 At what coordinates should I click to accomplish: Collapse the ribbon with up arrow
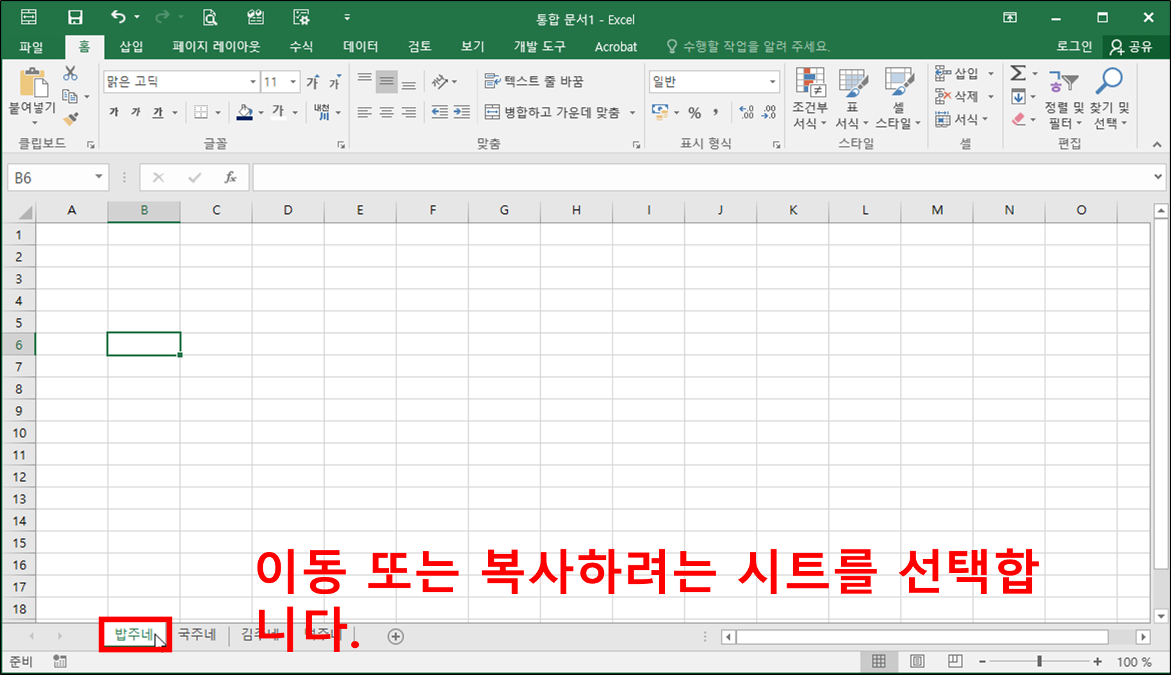(1157, 145)
